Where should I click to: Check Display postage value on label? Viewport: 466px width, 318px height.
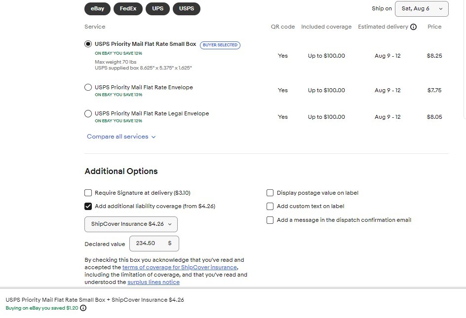click(270, 193)
